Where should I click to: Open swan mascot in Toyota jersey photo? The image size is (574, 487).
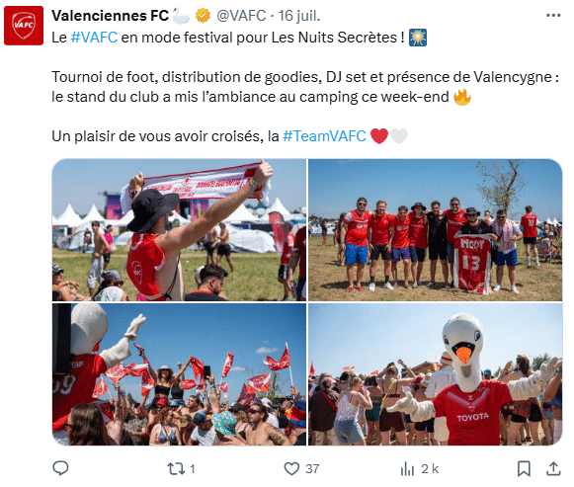[x=435, y=374]
